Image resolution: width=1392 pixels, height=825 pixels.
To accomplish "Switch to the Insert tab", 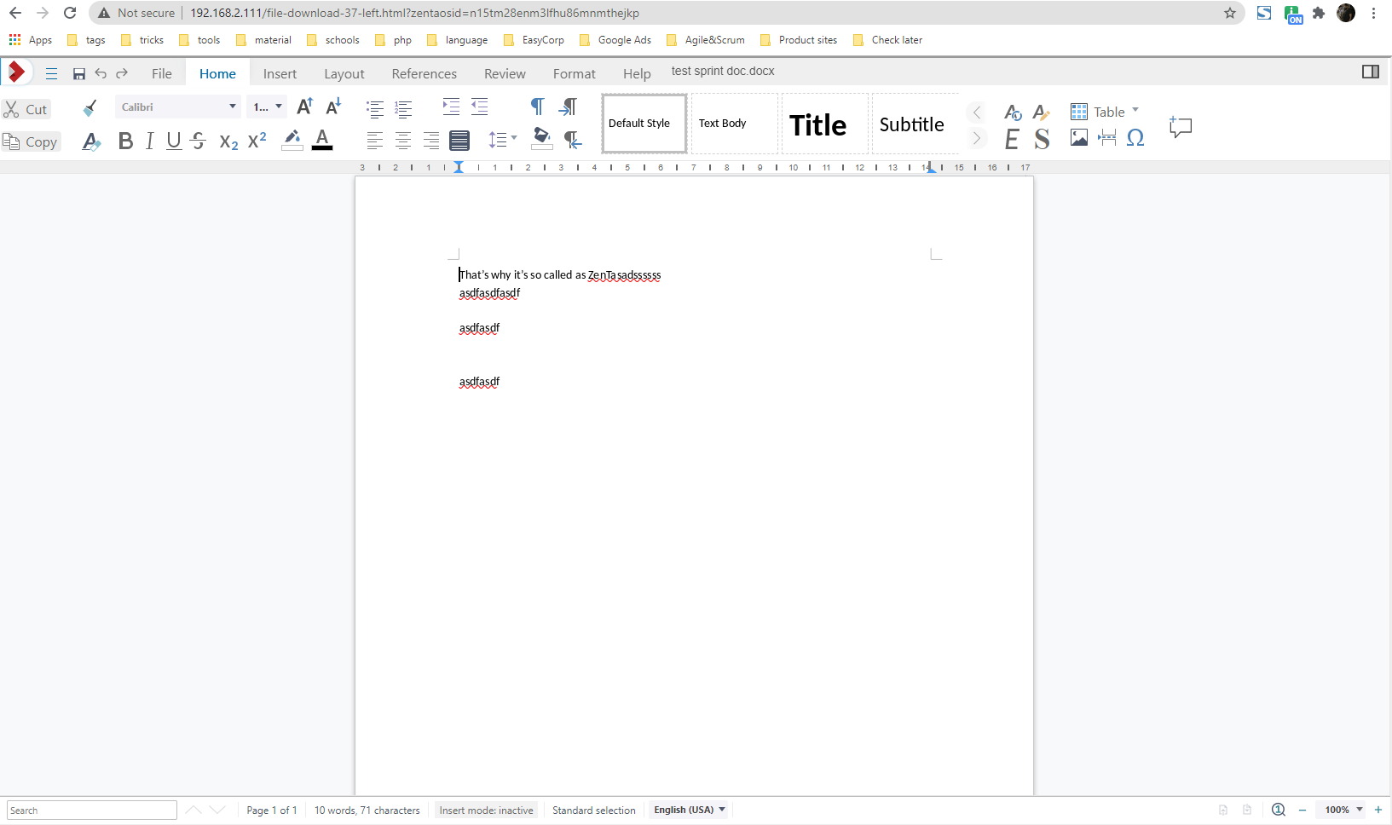I will (280, 74).
